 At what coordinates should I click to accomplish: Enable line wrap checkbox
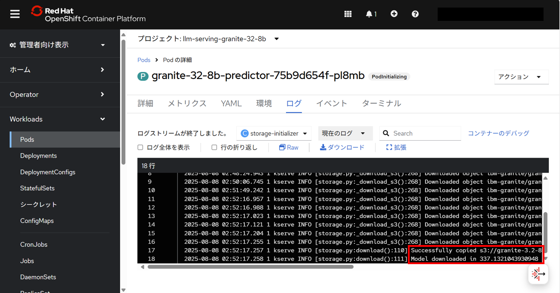click(x=214, y=147)
